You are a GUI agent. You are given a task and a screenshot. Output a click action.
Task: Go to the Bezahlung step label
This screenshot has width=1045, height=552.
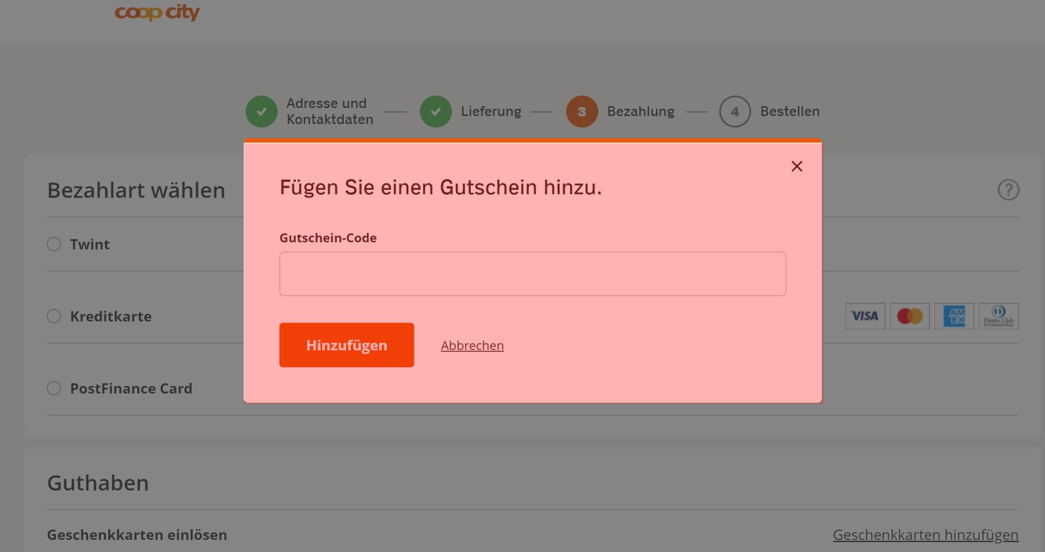pos(640,112)
